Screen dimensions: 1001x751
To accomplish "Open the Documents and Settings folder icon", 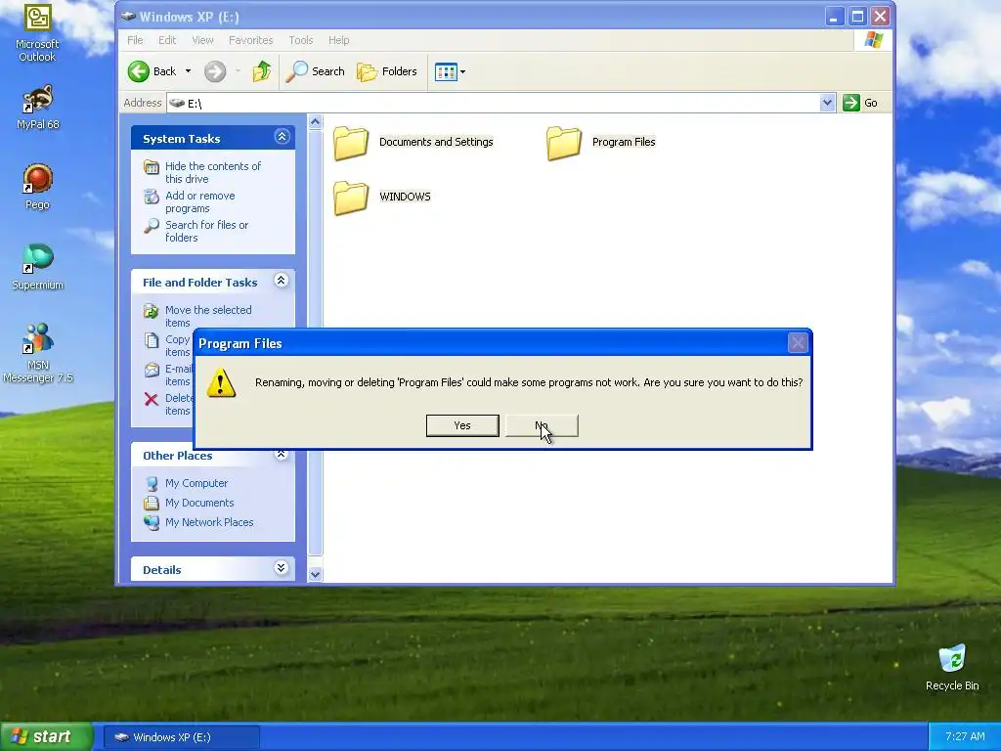I will click(351, 143).
